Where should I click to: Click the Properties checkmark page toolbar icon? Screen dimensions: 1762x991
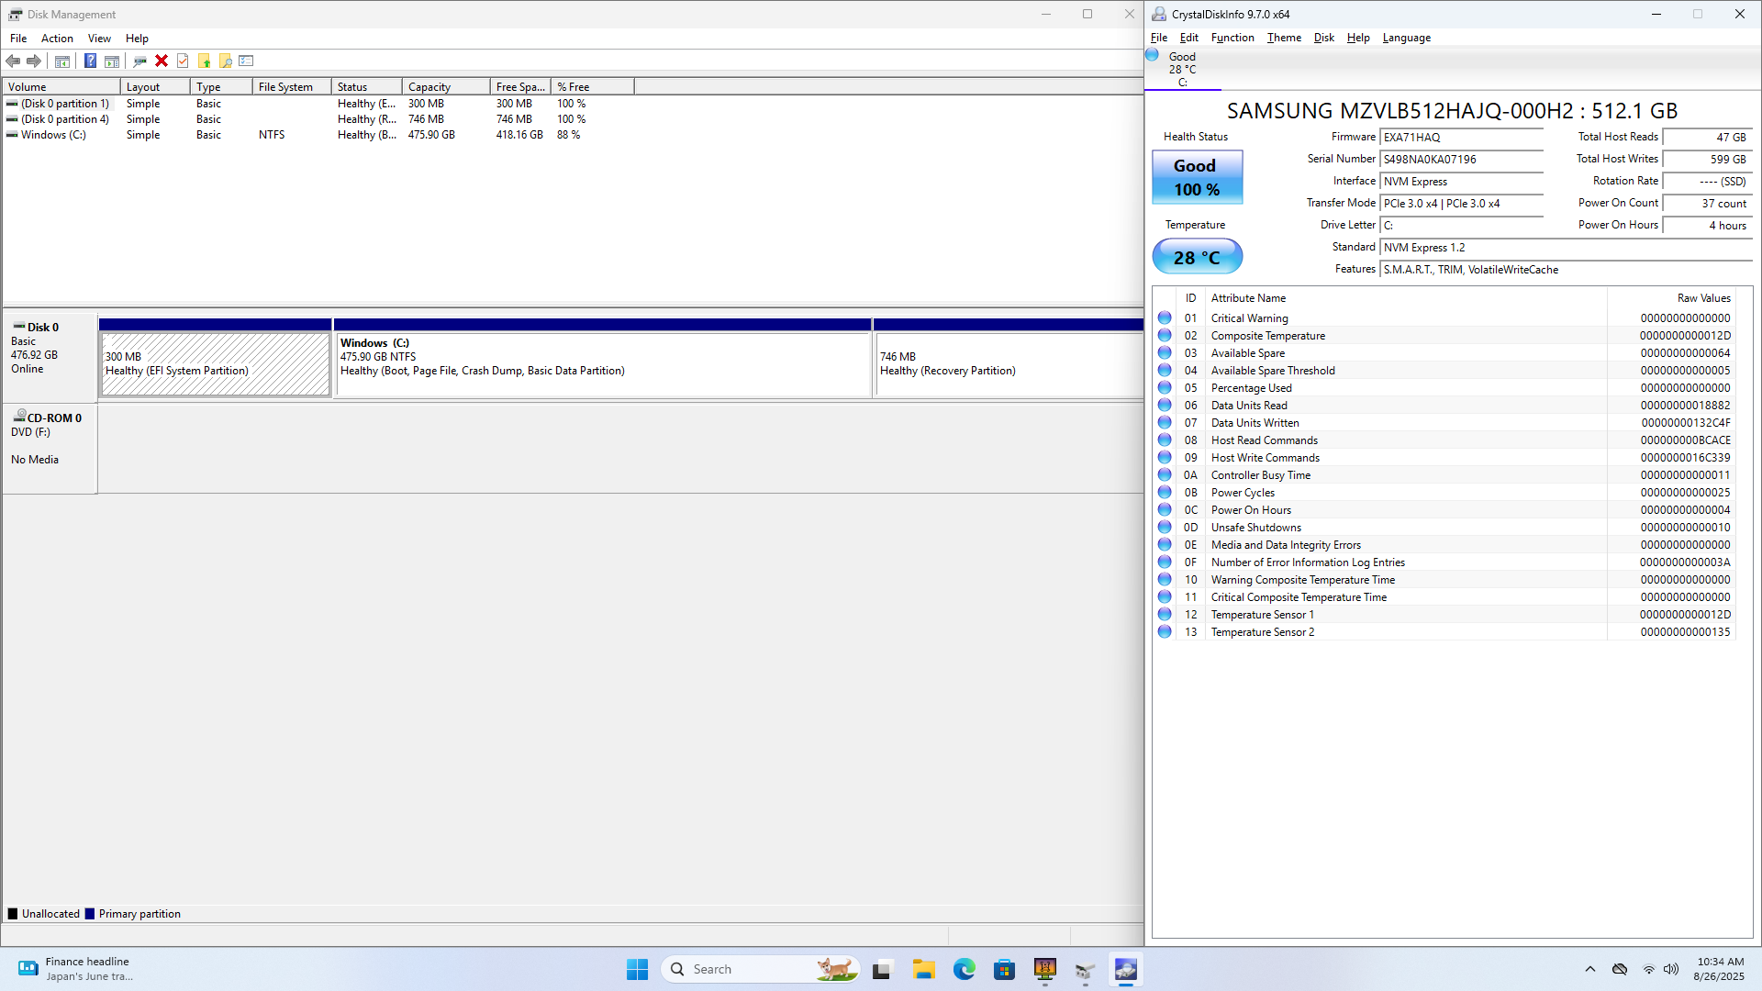point(183,61)
